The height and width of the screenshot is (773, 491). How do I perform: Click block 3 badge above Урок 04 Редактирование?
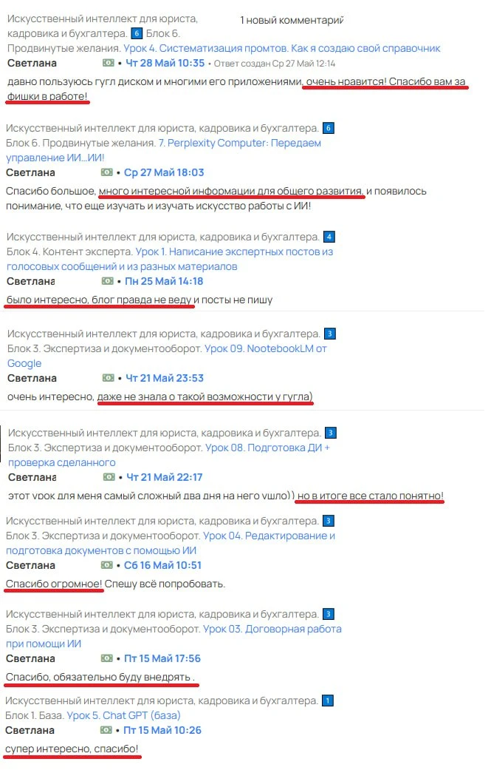tap(329, 521)
